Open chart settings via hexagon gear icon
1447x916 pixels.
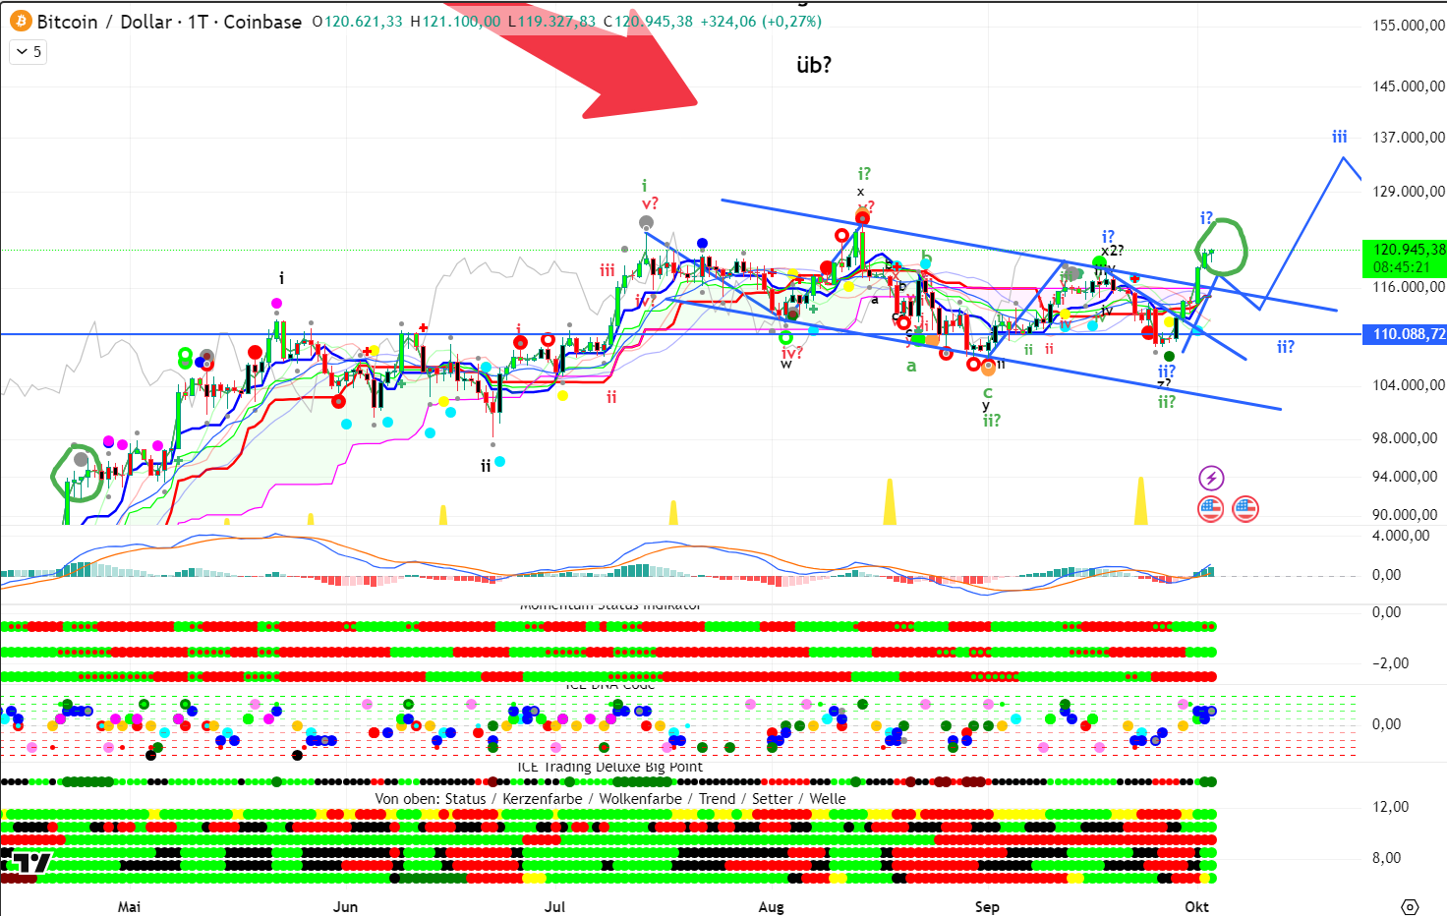coord(1410,906)
